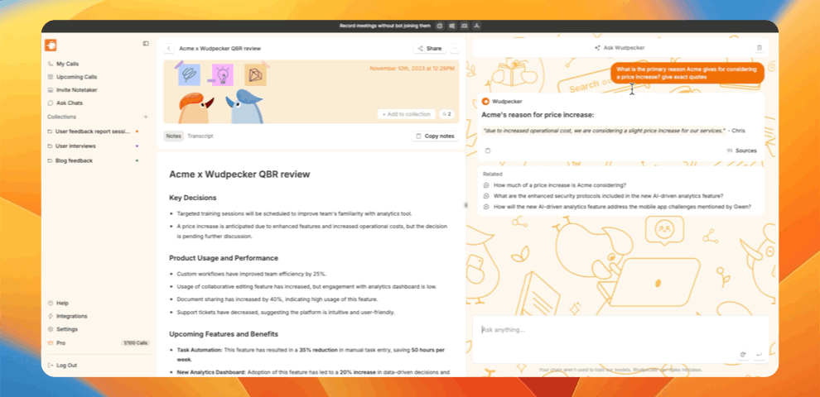Switch to the Notes tab
Image resolution: width=820 pixels, height=397 pixels.
[174, 136]
